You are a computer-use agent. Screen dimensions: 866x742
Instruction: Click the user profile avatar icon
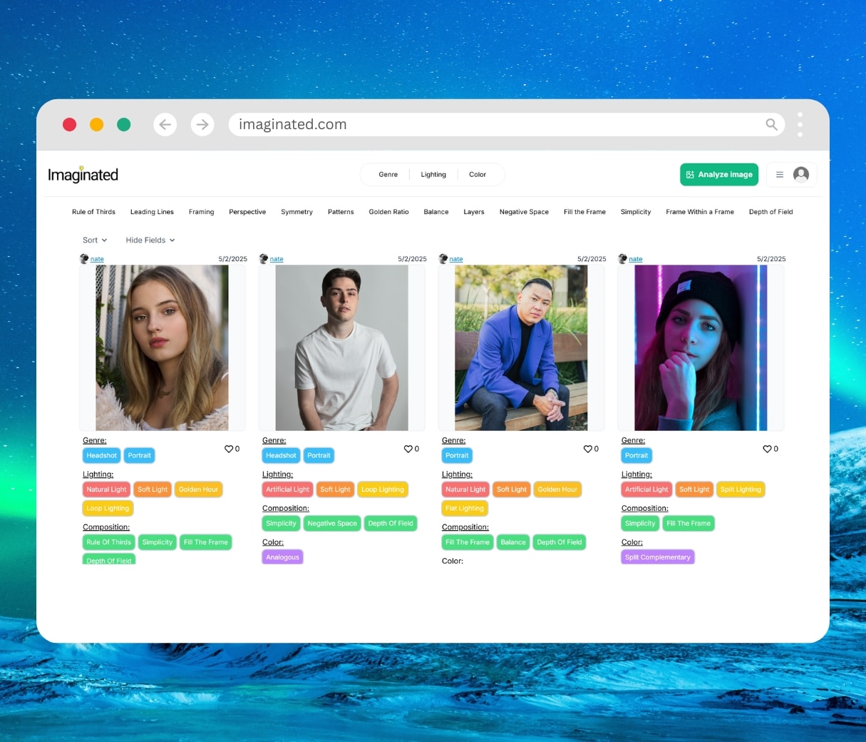pyautogui.click(x=801, y=175)
